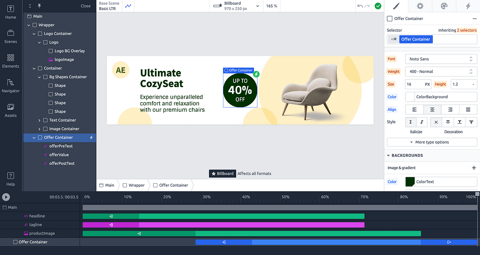
Task: Apply underline decoration
Action: tap(460, 122)
